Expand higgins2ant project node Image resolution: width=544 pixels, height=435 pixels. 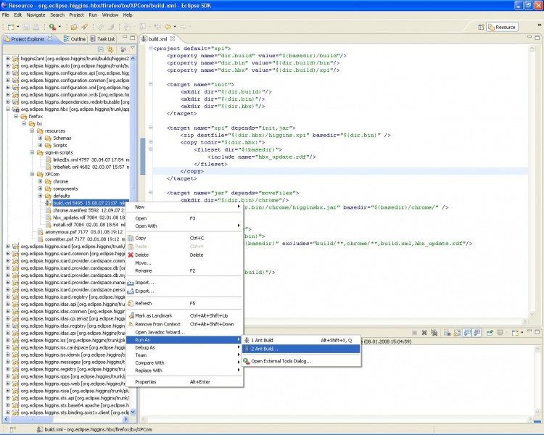[x=8, y=58]
